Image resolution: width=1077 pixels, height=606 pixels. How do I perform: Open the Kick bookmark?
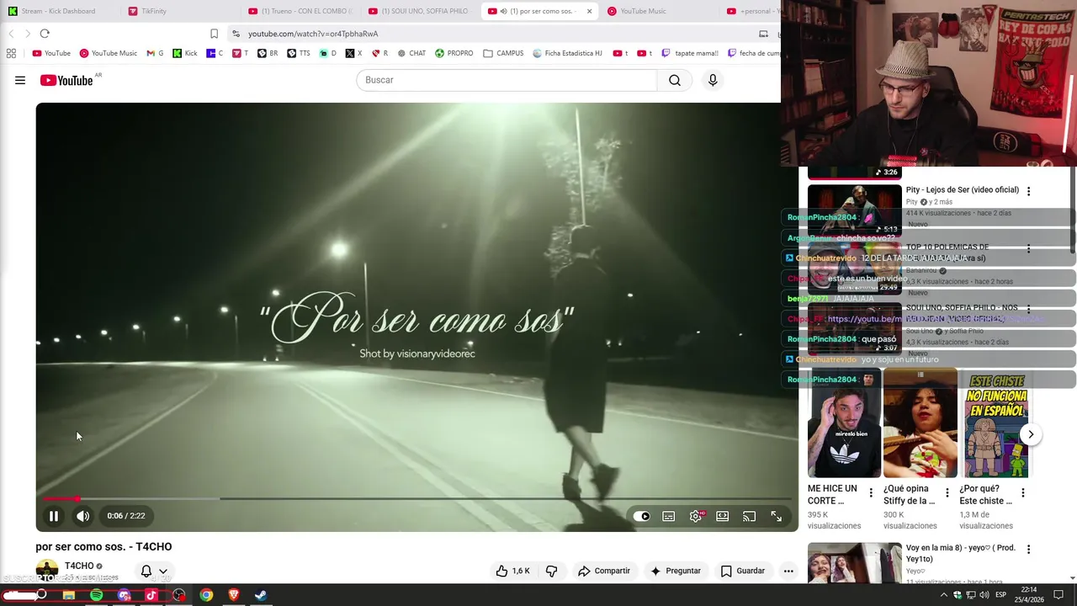coord(185,53)
